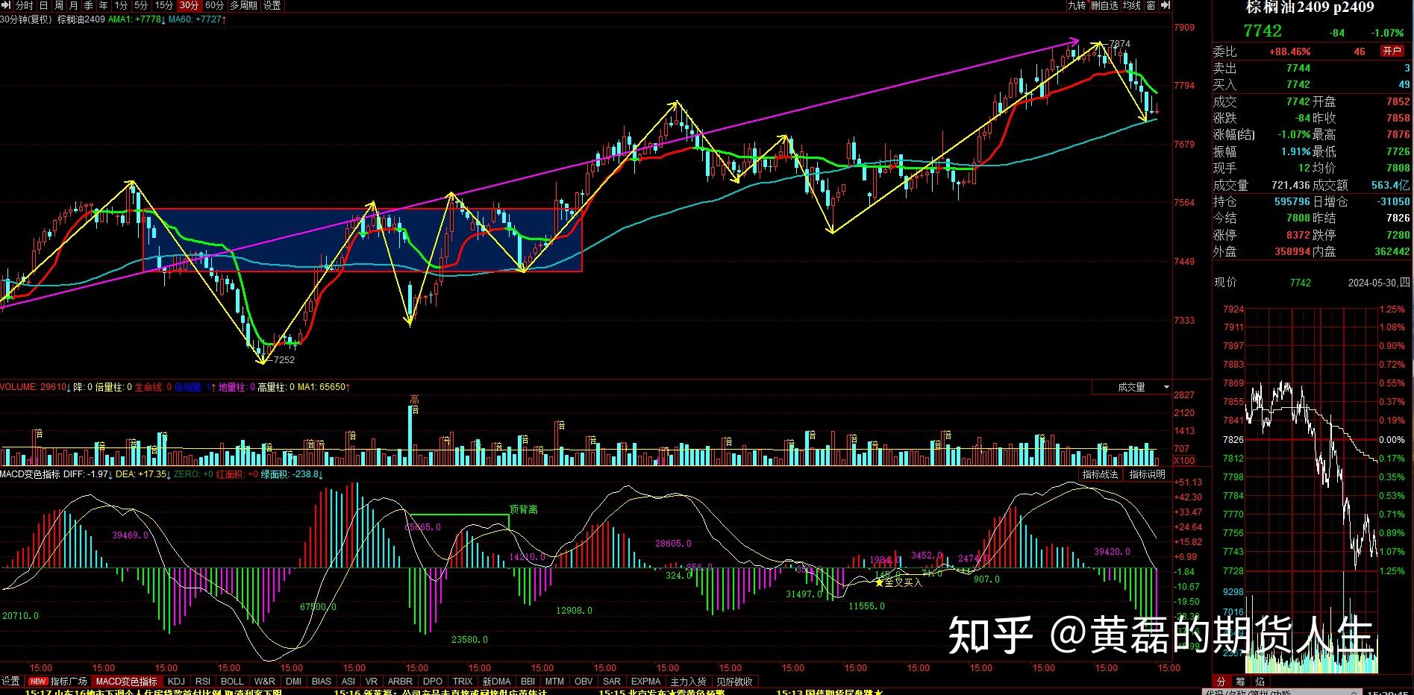Switch to the 60分 timeframe
This screenshot has height=695, width=1414.
click(214, 5)
